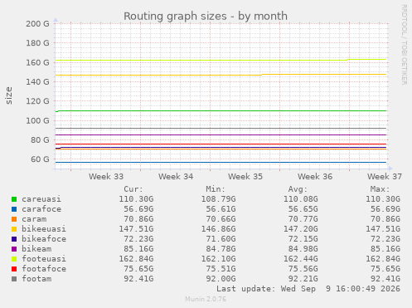Click the carafoce average value 56.65G
The image size is (412, 308).
pos(303,209)
